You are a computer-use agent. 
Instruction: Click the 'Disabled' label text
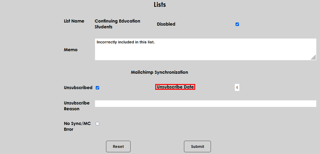point(166,24)
